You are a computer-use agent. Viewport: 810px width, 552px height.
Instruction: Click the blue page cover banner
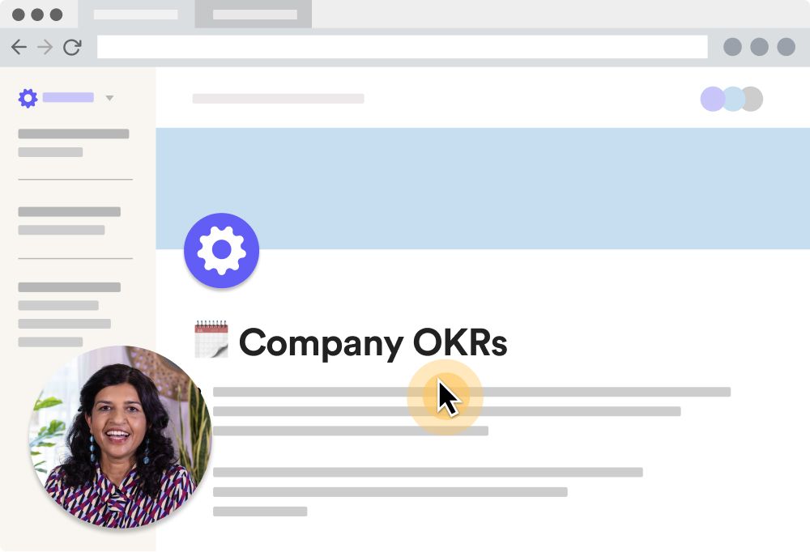tap(483, 189)
